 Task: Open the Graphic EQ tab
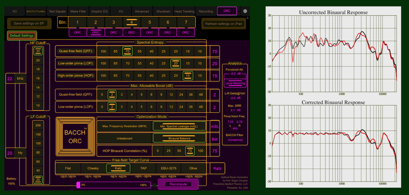[x=99, y=11]
